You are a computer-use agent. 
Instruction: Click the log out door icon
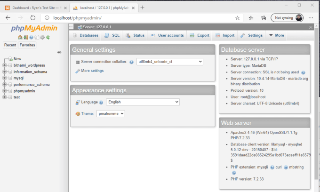[x=26, y=37]
